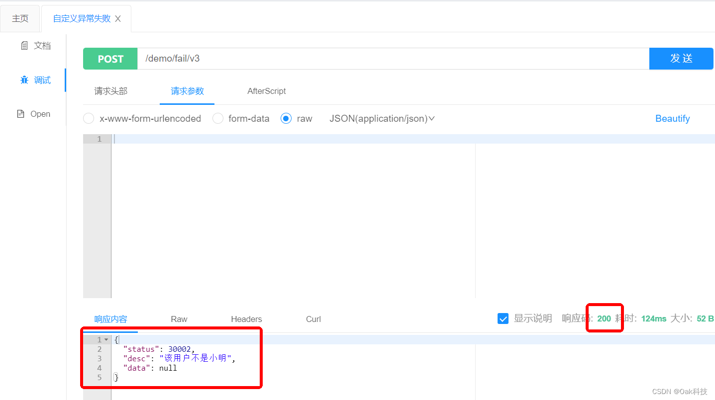Click the "data": null line
This screenshot has height=400, width=715.
click(x=150, y=368)
